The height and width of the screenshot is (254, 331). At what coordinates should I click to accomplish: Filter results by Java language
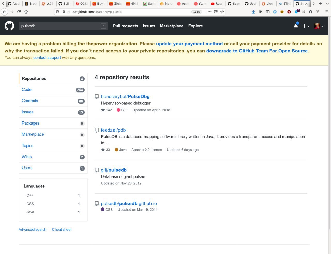pos(53,212)
